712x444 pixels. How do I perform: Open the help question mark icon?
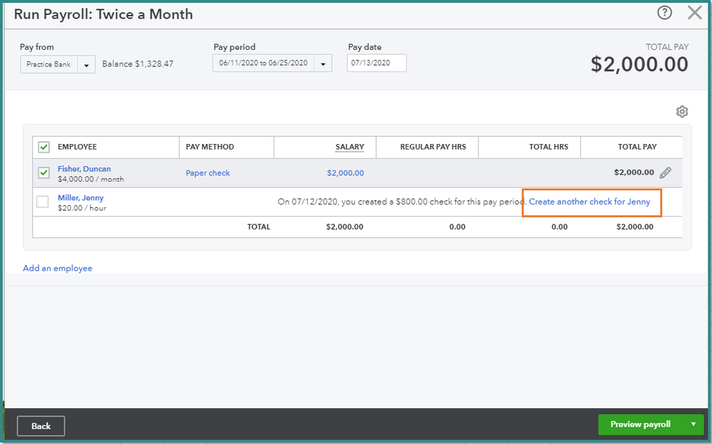665,13
